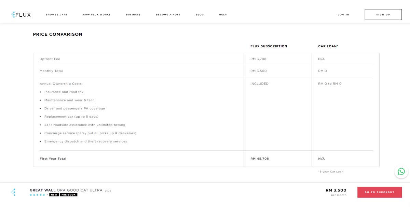Click the PRE-BOOK badge
The height and width of the screenshot is (214, 410).
click(69, 195)
